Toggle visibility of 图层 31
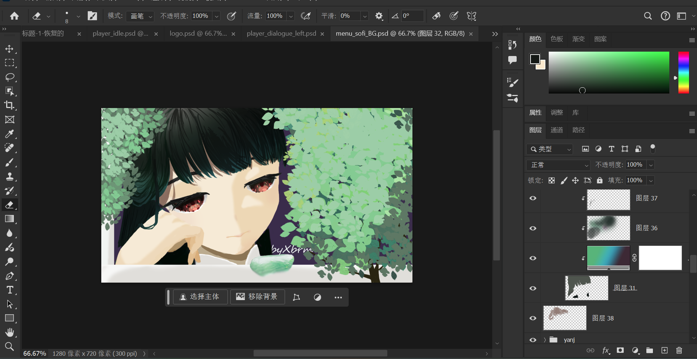The height and width of the screenshot is (359, 697). 533,288
